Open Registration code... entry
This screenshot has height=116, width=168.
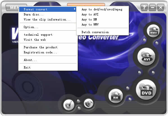(47, 52)
